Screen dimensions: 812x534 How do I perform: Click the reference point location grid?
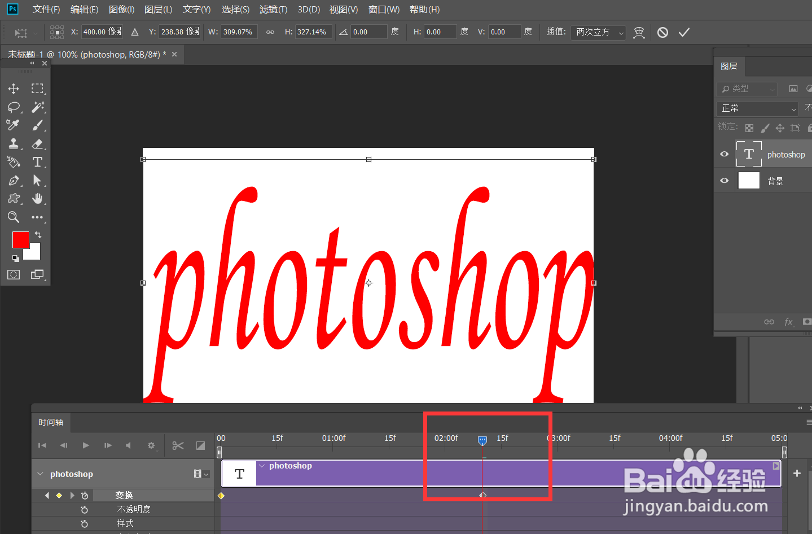pos(57,32)
